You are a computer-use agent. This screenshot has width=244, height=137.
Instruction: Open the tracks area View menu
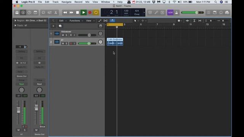coord(90,21)
